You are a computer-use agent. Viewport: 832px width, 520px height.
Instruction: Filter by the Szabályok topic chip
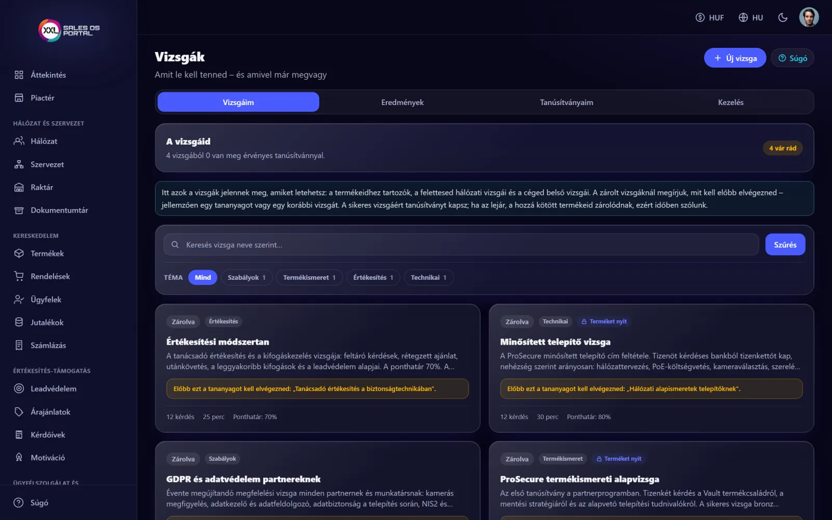click(246, 277)
